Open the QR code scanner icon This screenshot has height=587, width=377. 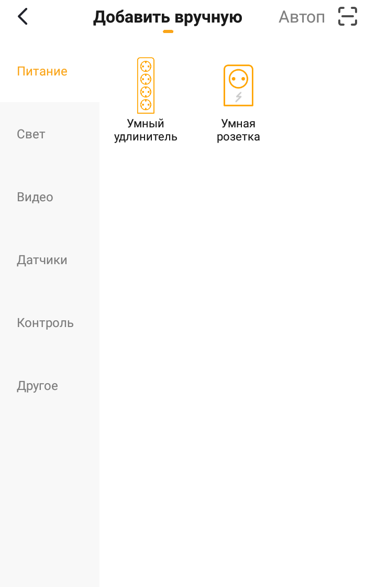[x=348, y=17]
